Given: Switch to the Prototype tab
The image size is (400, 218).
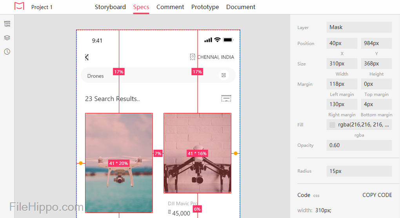Looking at the screenshot, I should [205, 7].
